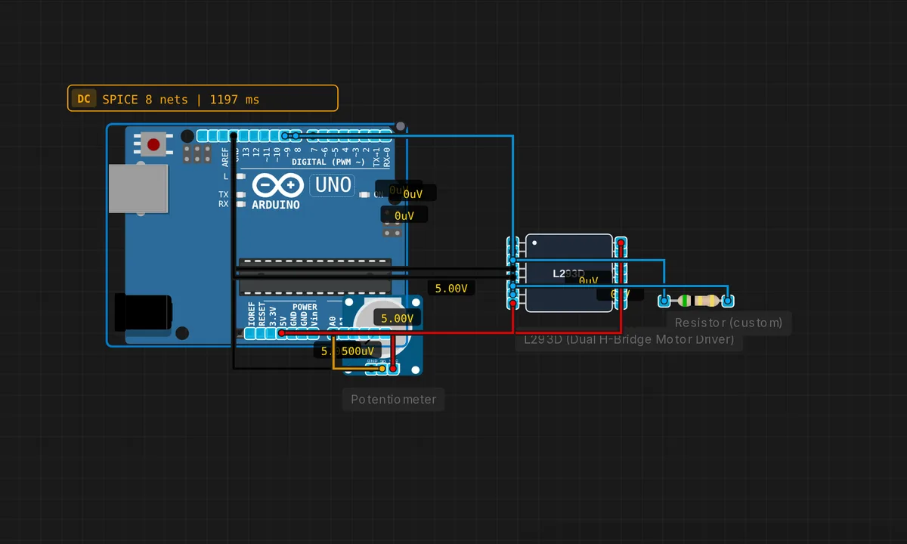The width and height of the screenshot is (907, 544).
Task: Click the SPICE 8 nets status text
Action: pyautogui.click(x=181, y=99)
